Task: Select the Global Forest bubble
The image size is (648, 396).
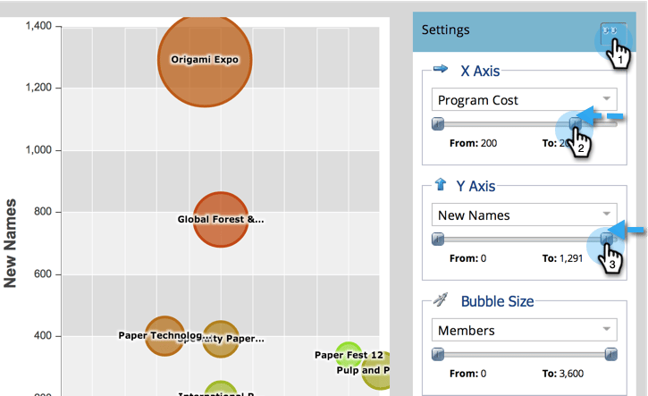Action: tap(220, 219)
